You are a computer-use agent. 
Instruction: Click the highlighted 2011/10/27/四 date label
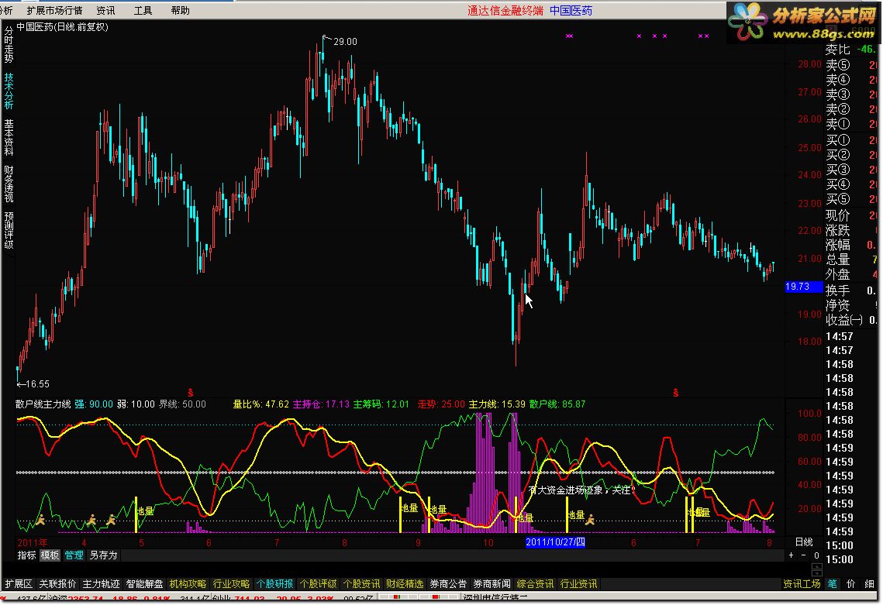tap(555, 542)
